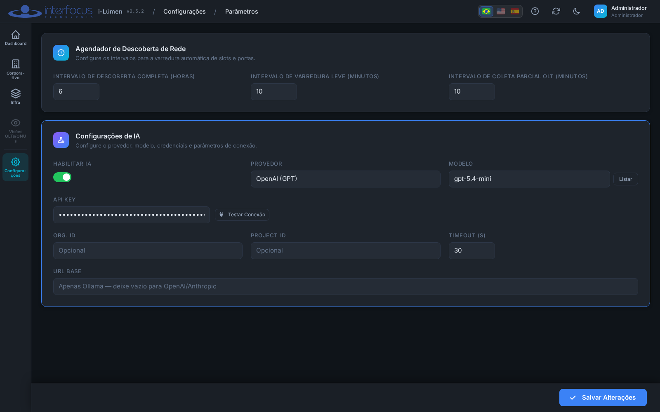Focus the Project ID optional field

click(x=346, y=250)
